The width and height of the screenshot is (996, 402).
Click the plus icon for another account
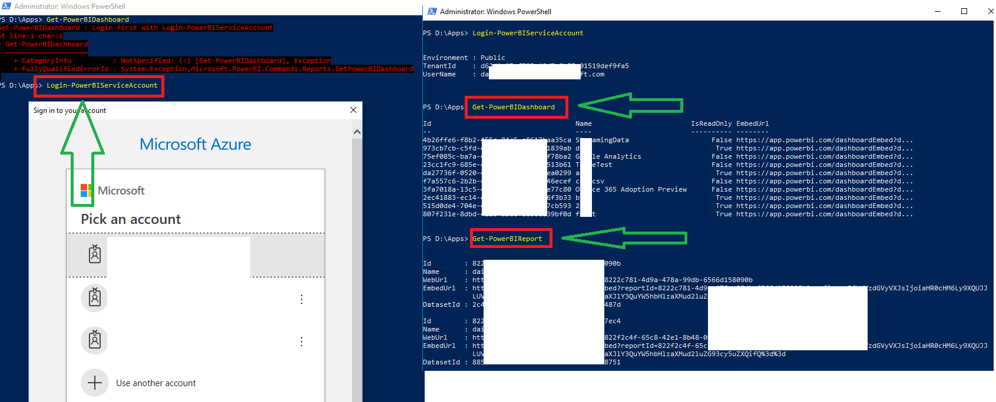click(95, 383)
